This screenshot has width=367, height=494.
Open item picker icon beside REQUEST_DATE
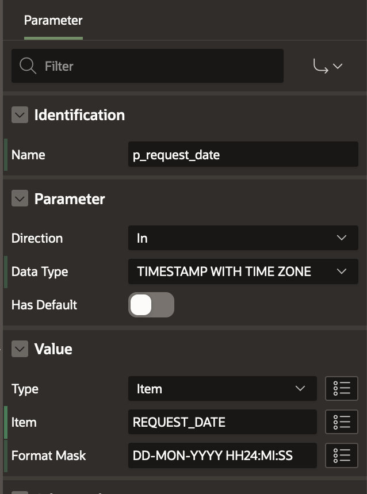point(341,422)
